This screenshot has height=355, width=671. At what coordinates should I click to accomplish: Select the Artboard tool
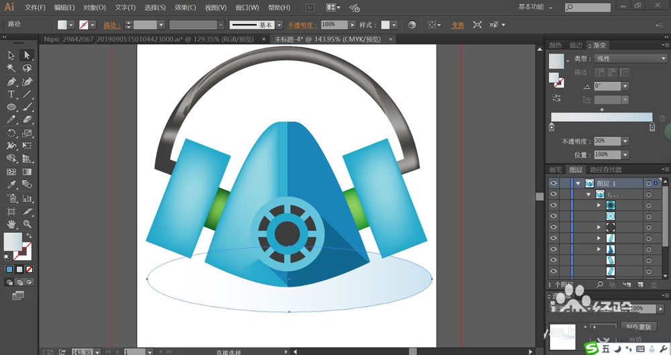[x=11, y=211]
